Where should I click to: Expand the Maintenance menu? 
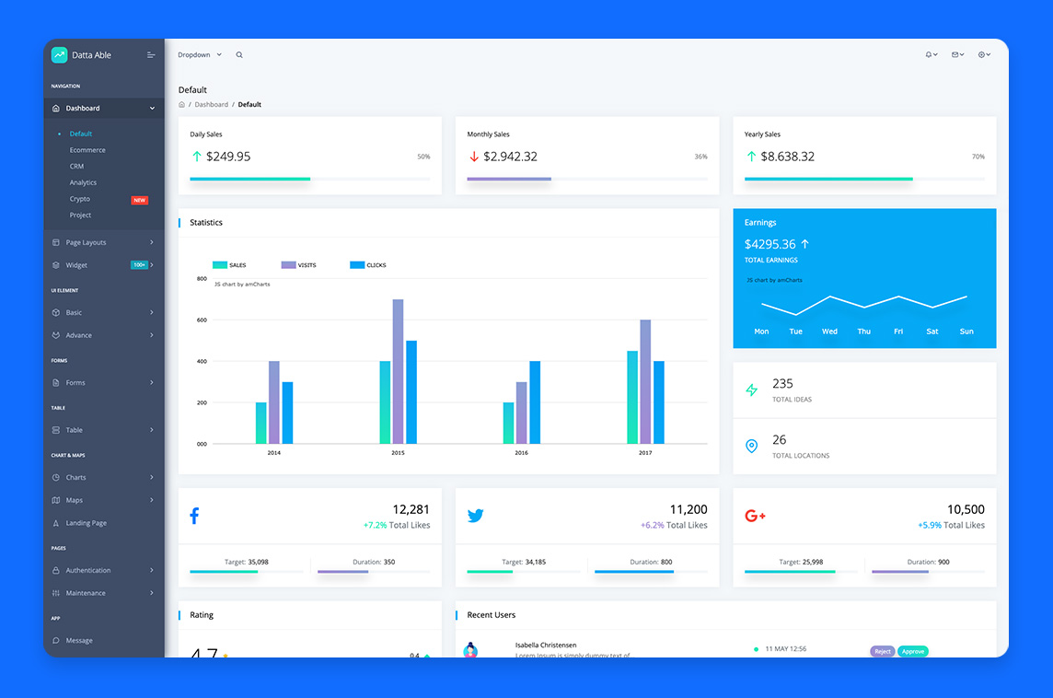click(x=104, y=593)
